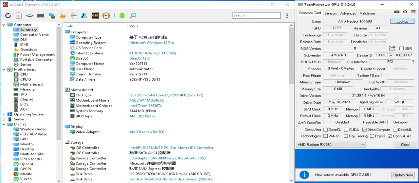Select the Graphics Card tab
Image resolution: width=419 pixels, height=183 pixels.
(310, 13)
